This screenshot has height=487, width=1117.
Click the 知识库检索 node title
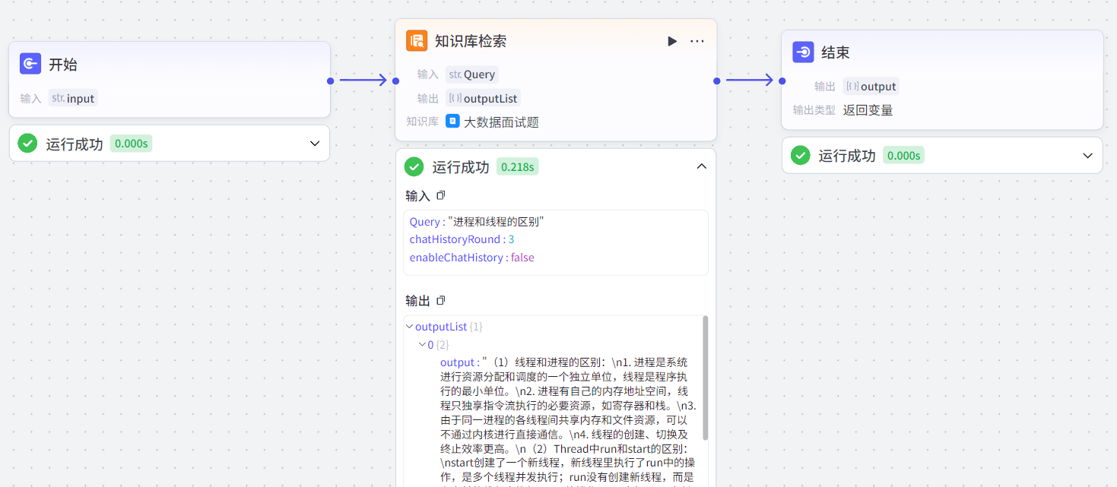tap(471, 41)
